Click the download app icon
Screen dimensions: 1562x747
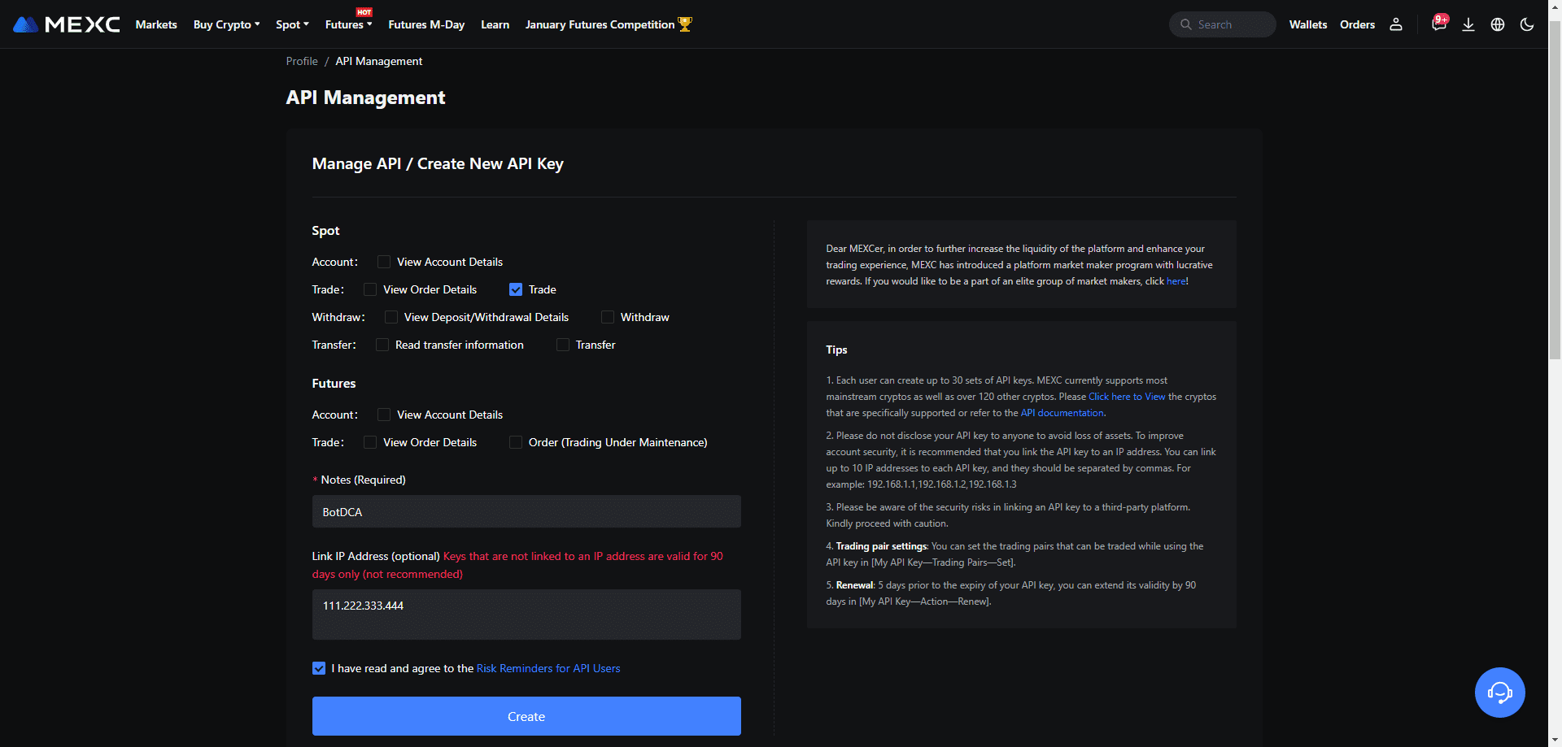click(1468, 24)
